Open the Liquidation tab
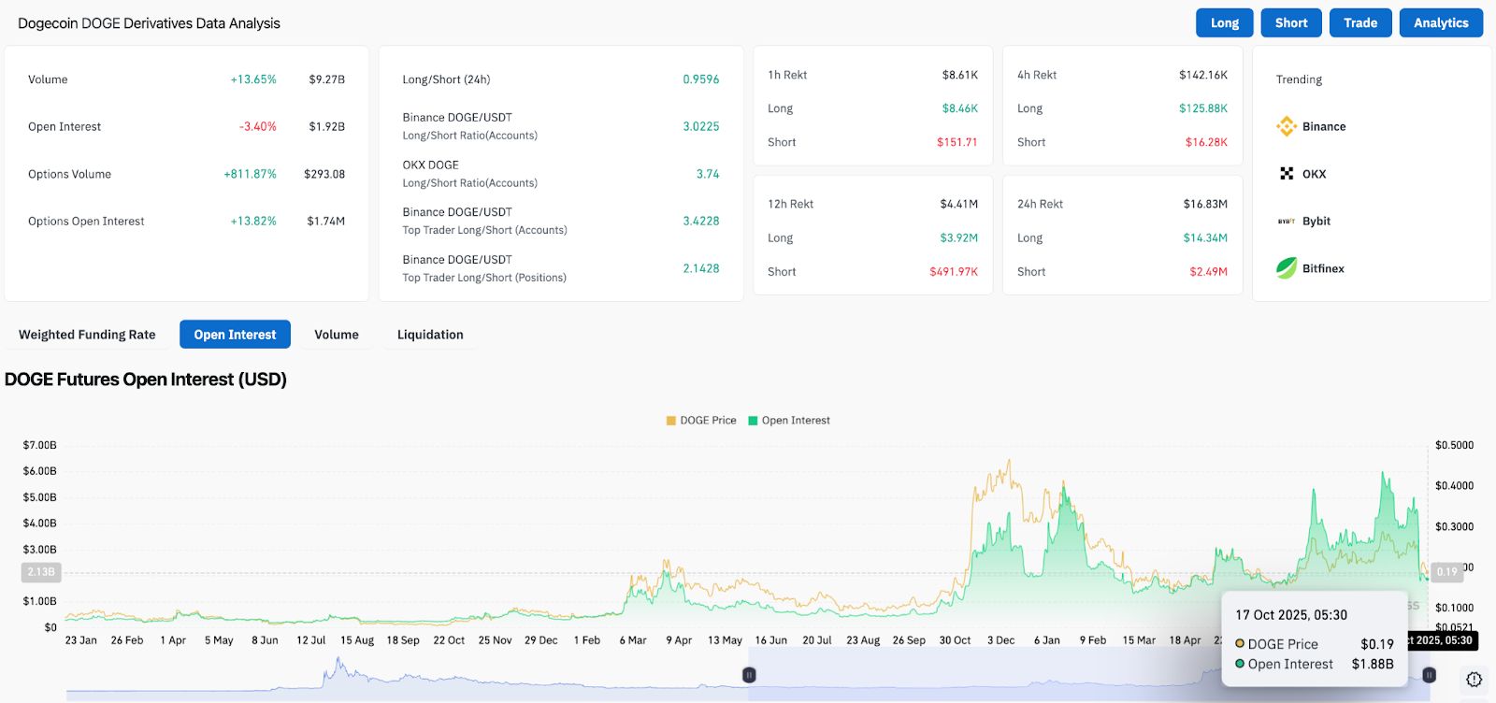 tap(430, 335)
